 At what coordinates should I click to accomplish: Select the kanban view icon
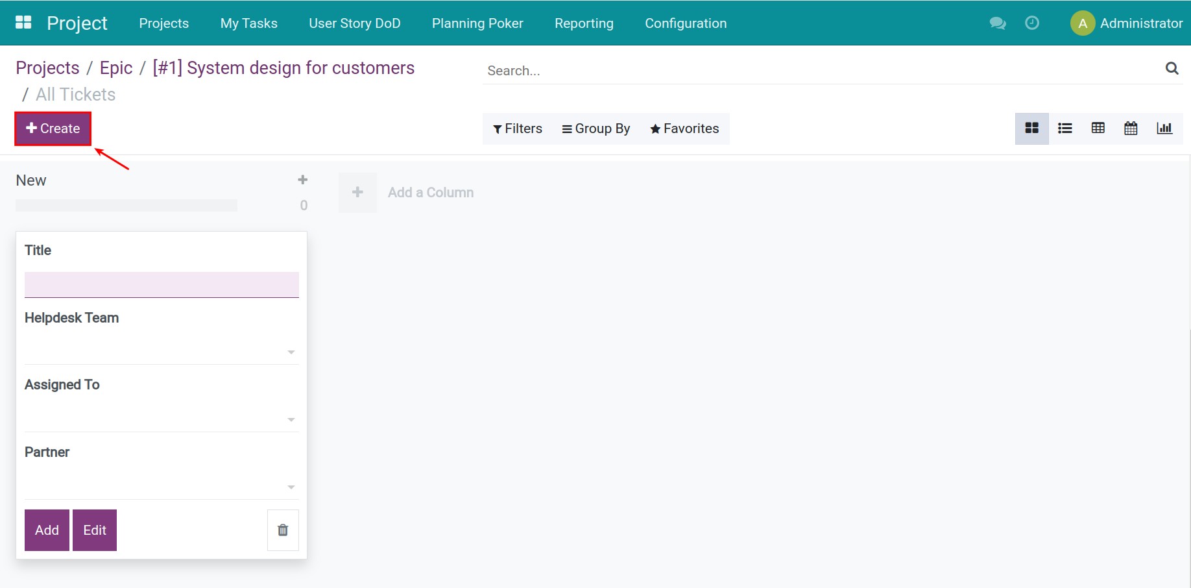pos(1031,128)
